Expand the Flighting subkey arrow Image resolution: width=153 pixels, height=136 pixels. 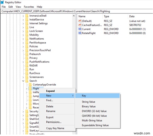[x=27, y=89]
